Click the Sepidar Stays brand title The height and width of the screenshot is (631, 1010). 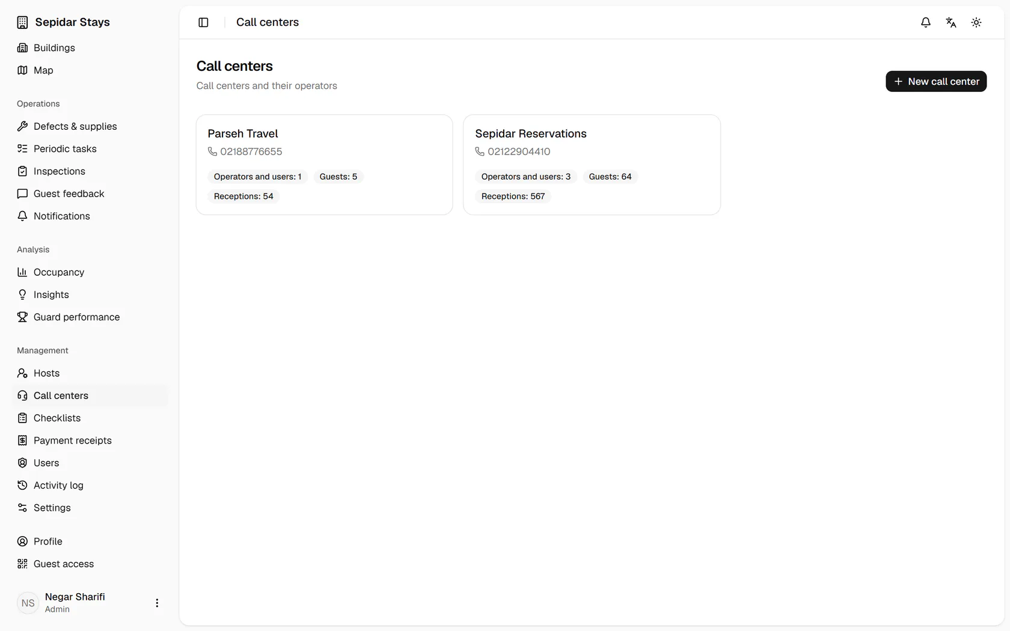(73, 22)
